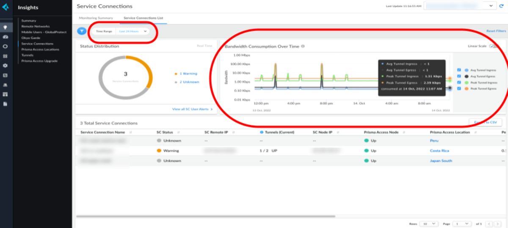Click the info icon next to Bandwidth Consumption title
Image resolution: width=508 pixels, height=228 pixels.
(x=303, y=47)
